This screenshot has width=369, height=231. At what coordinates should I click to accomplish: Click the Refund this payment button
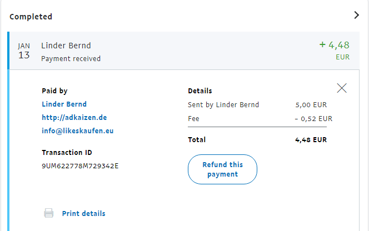point(222,169)
